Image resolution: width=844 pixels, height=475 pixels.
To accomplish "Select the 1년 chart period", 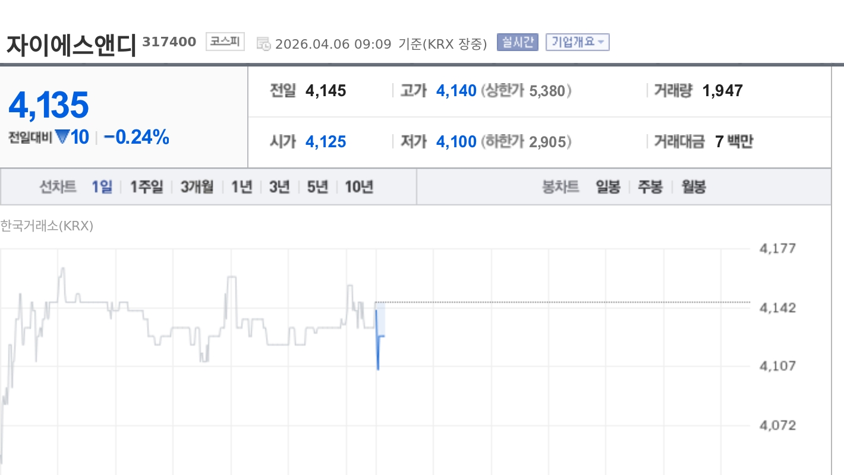I will click(x=241, y=186).
